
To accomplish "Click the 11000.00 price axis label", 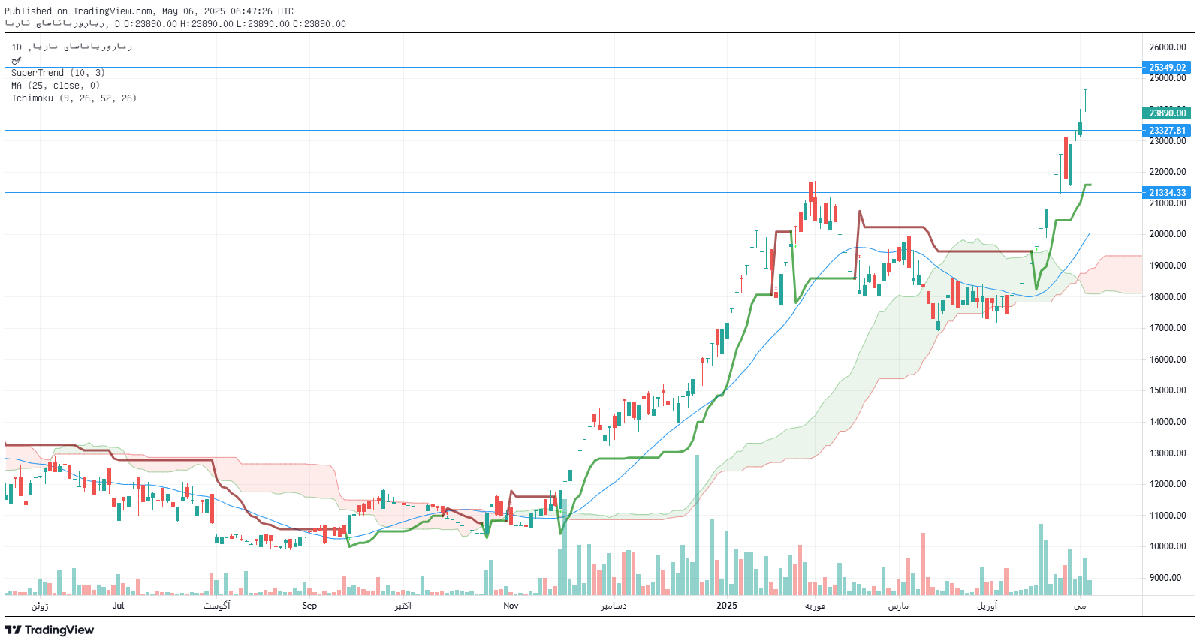I will click(1168, 516).
